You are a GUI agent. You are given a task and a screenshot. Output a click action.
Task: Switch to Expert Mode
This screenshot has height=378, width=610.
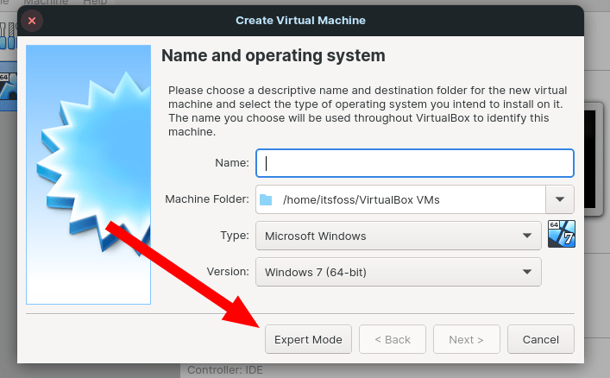point(308,339)
